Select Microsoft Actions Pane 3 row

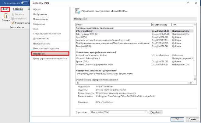tap(135, 58)
